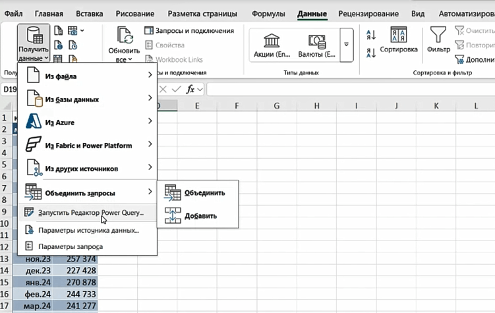
Task: Open the Сортировка sort dialog icon
Action: point(398,35)
